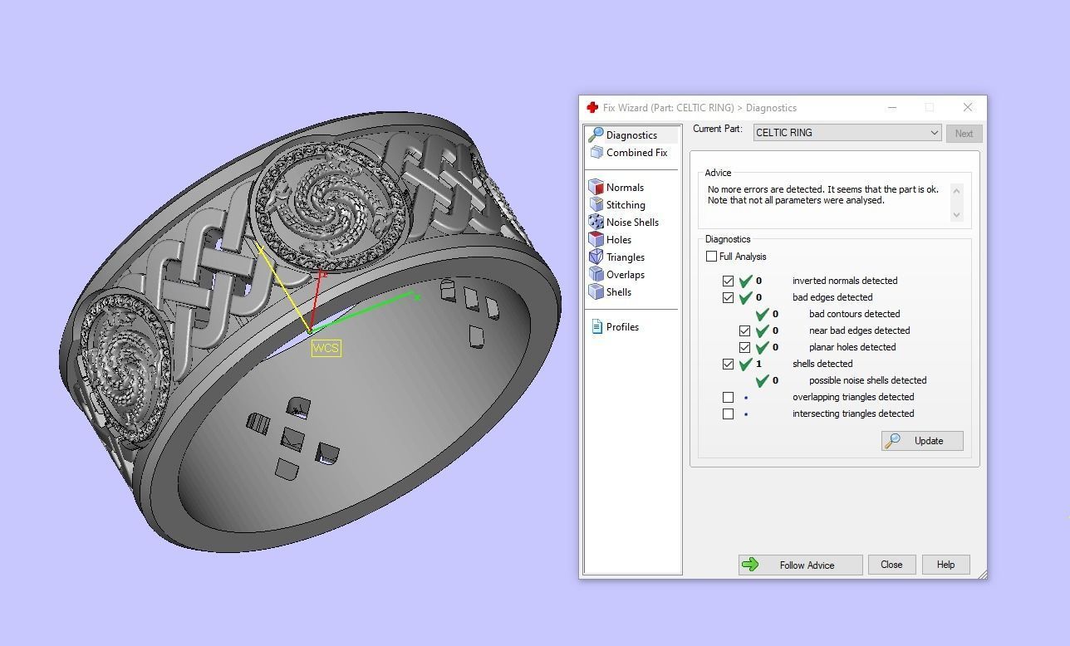Open the Current Part CELTIC RING dropdown
Viewport: 1070px width, 646px height.
coord(847,133)
